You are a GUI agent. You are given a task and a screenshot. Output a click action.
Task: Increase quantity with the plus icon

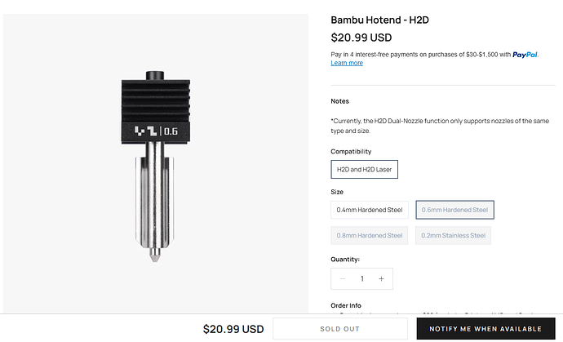pyautogui.click(x=381, y=279)
